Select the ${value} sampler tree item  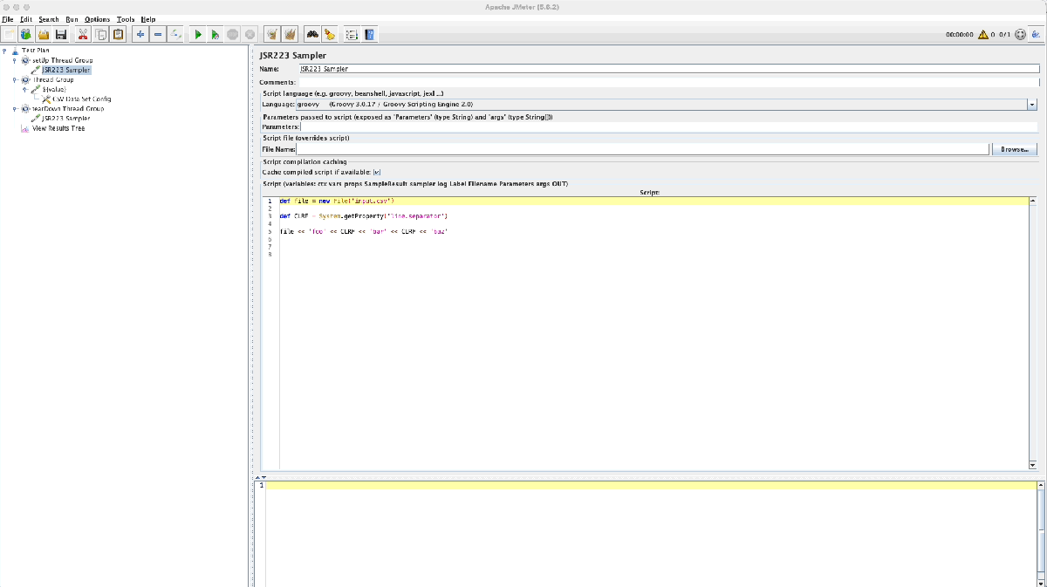(x=54, y=89)
